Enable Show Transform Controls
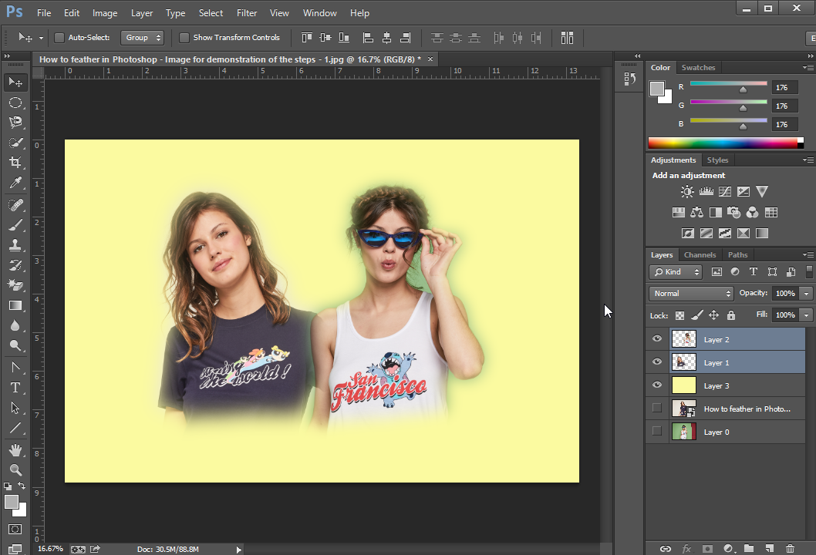Image resolution: width=816 pixels, height=555 pixels. pos(184,37)
